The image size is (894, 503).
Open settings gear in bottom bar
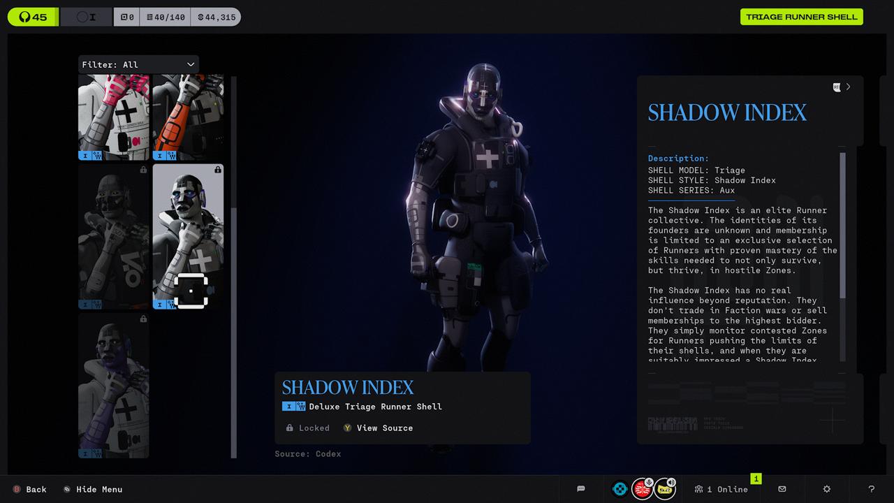click(x=827, y=489)
